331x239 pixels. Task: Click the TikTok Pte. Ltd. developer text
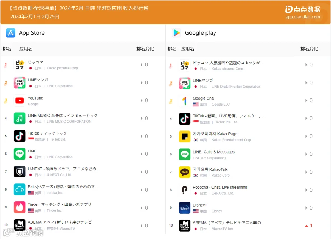[226, 122]
